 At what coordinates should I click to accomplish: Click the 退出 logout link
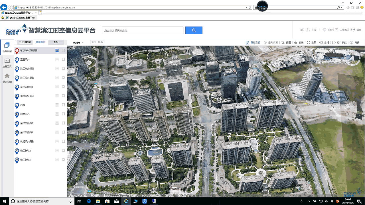click(x=356, y=30)
